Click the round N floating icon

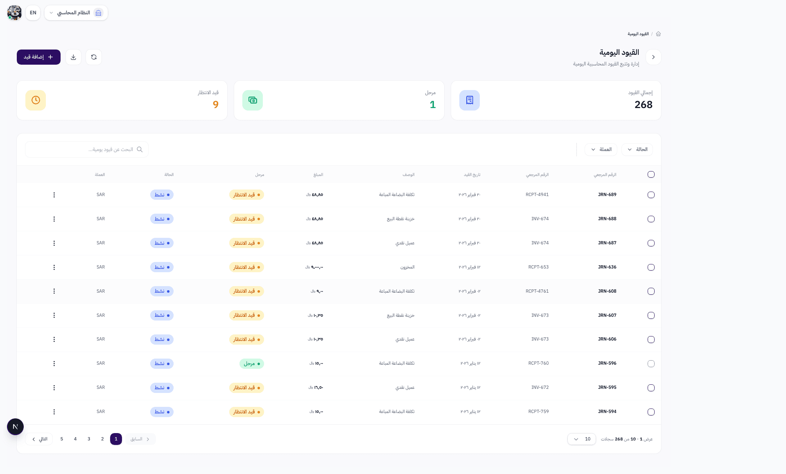coord(15,427)
